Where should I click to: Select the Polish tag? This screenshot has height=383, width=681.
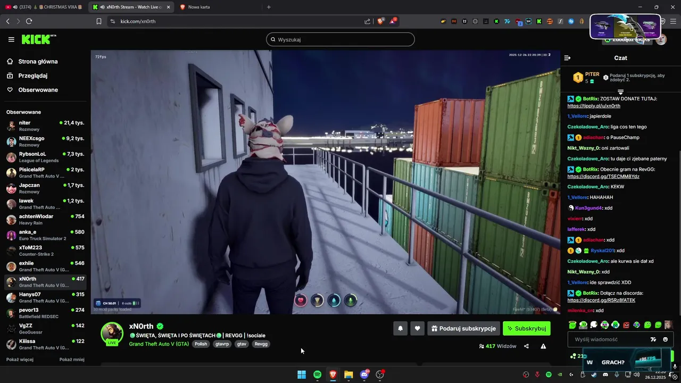click(201, 344)
